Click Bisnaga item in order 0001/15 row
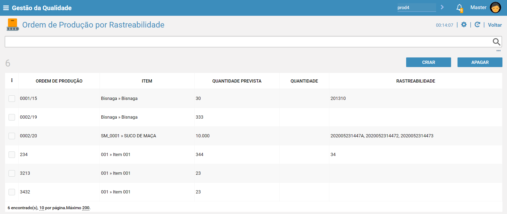Image resolution: width=507 pixels, height=214 pixels. [119, 98]
